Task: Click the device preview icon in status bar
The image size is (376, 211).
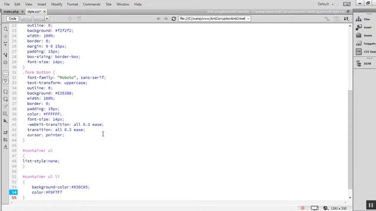Action: coord(315,208)
